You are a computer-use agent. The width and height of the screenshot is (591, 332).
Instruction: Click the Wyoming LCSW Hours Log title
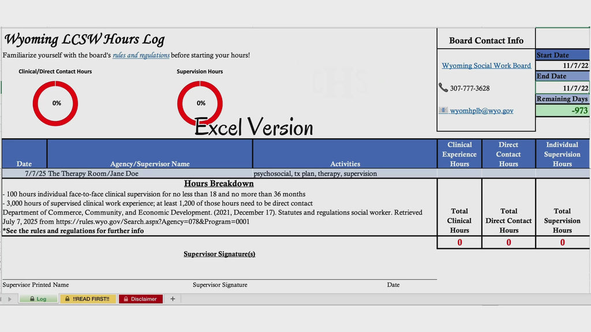click(x=84, y=39)
